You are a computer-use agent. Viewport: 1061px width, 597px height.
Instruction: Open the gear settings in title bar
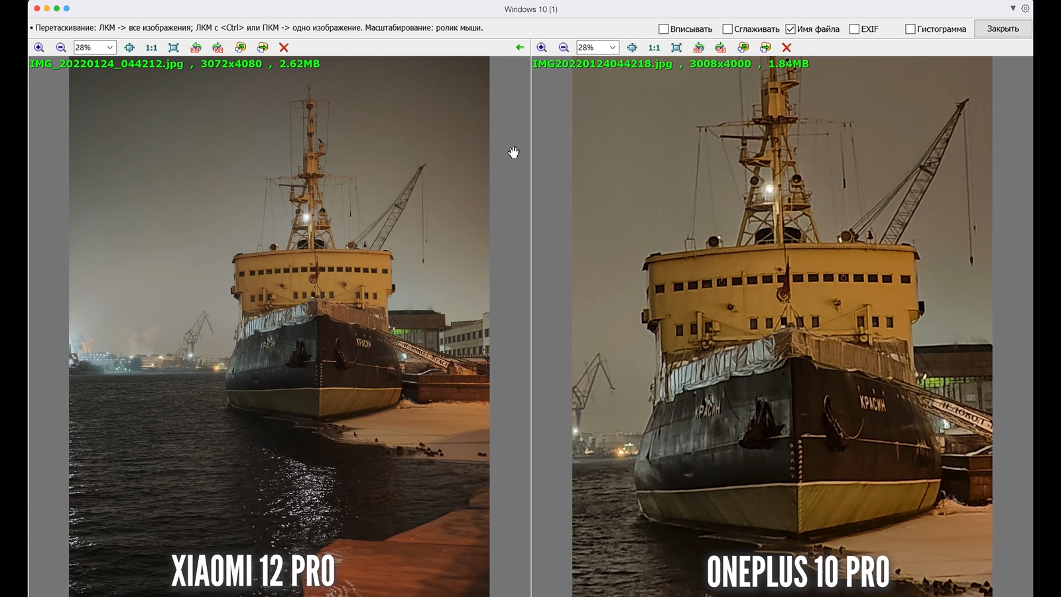[x=1025, y=9]
